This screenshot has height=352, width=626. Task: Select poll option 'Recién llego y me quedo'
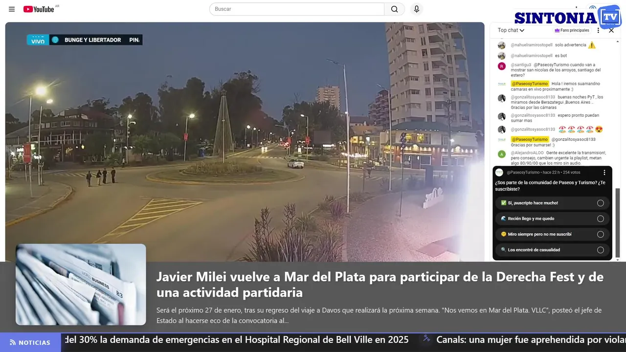pos(553,219)
